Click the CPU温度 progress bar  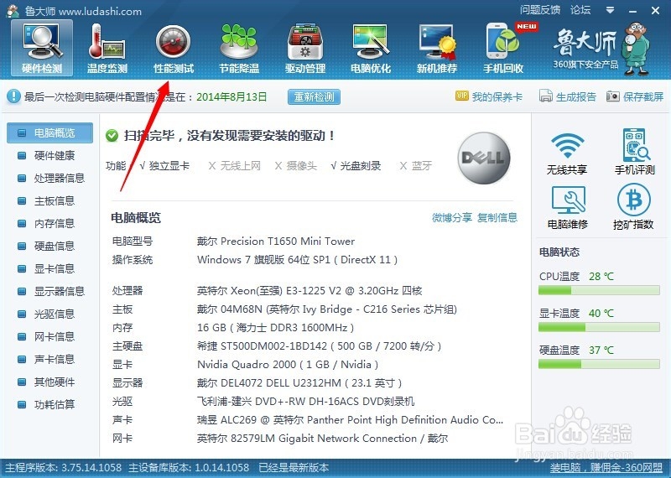pos(599,290)
